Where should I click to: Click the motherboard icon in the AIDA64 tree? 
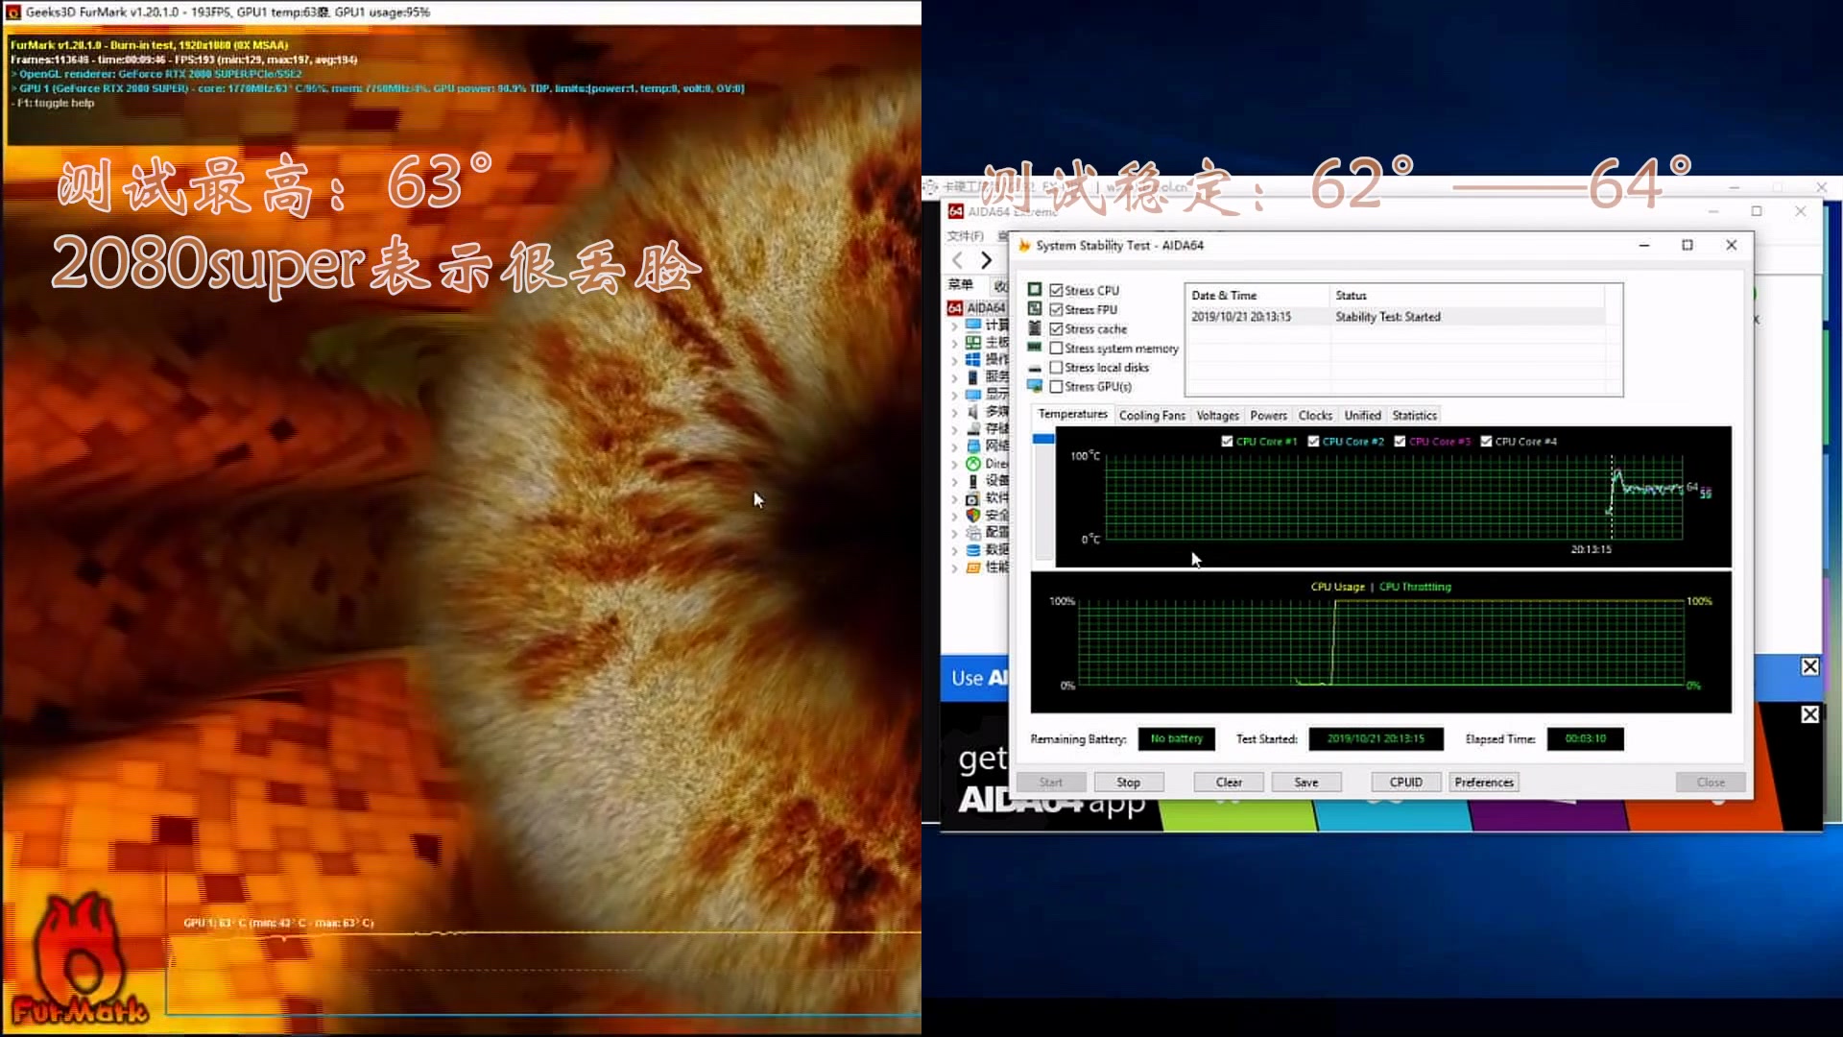click(x=973, y=343)
